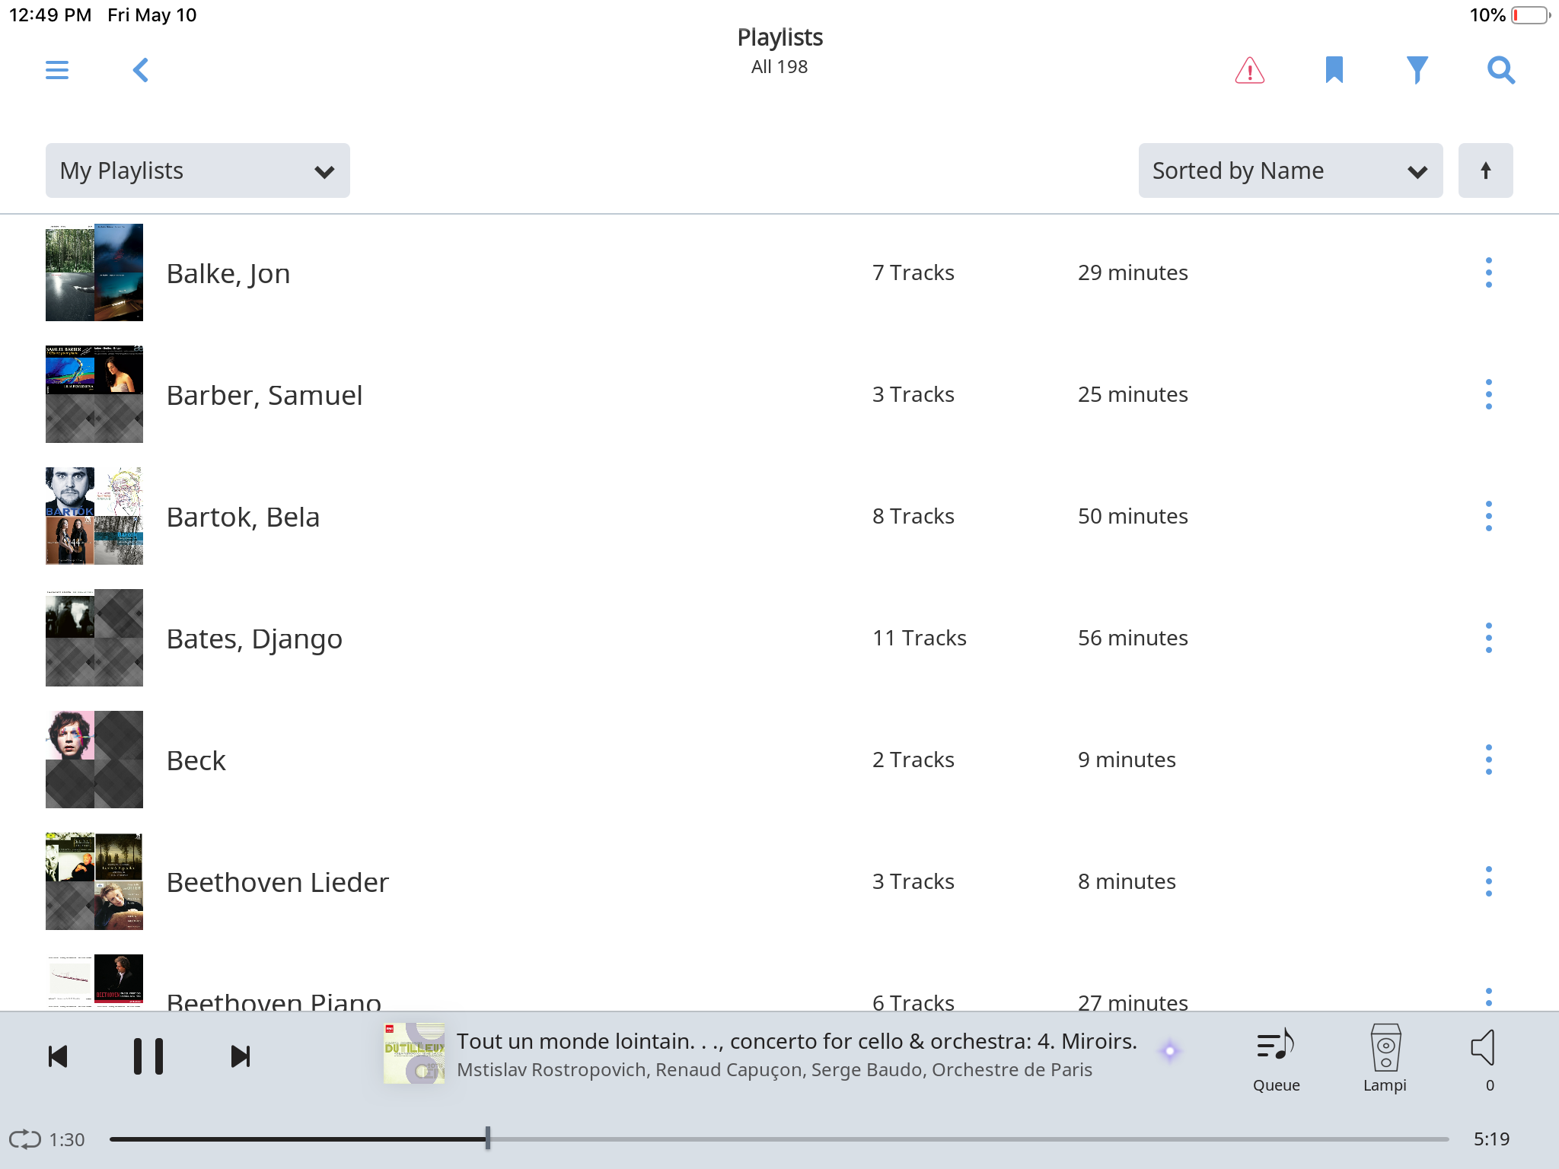Toggle the loop repeat icon

pyautogui.click(x=25, y=1139)
